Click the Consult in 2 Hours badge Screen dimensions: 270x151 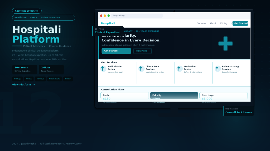tap(238, 111)
